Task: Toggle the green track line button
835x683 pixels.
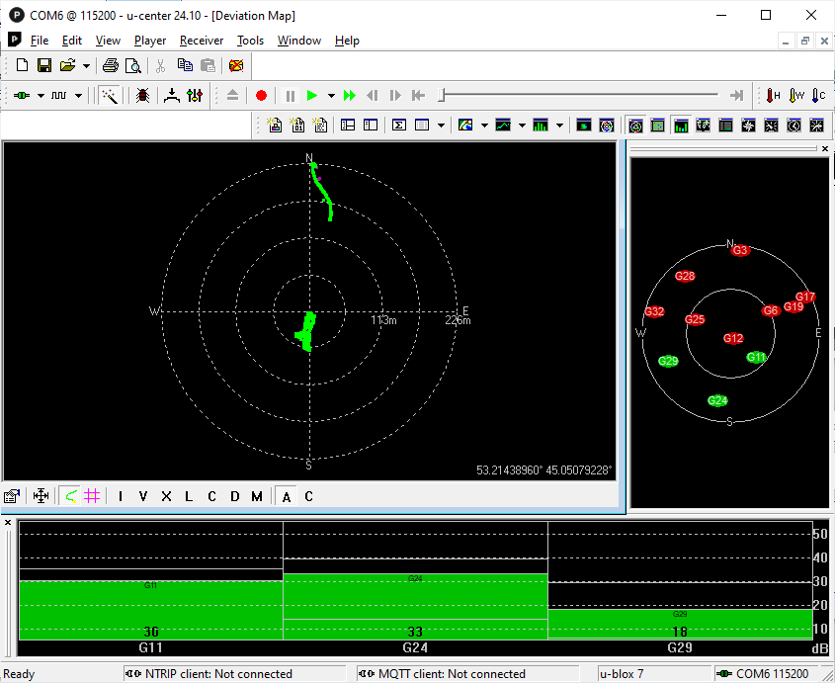Action: (x=71, y=496)
